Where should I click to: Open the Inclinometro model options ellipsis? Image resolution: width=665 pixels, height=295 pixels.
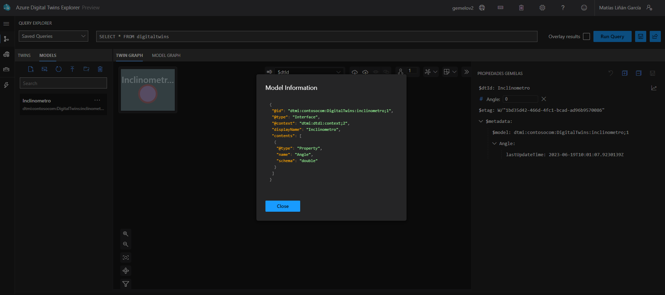click(x=97, y=100)
